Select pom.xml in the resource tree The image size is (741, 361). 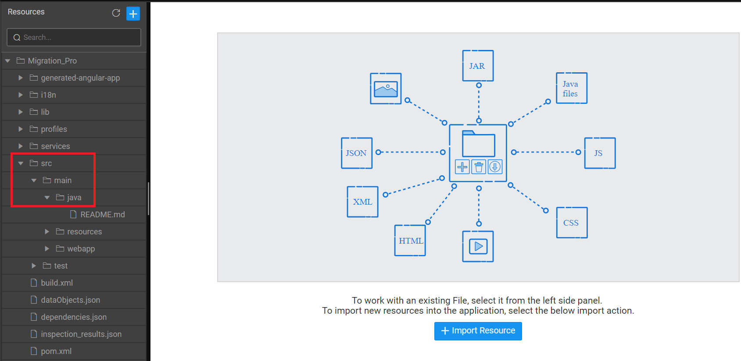(56, 351)
